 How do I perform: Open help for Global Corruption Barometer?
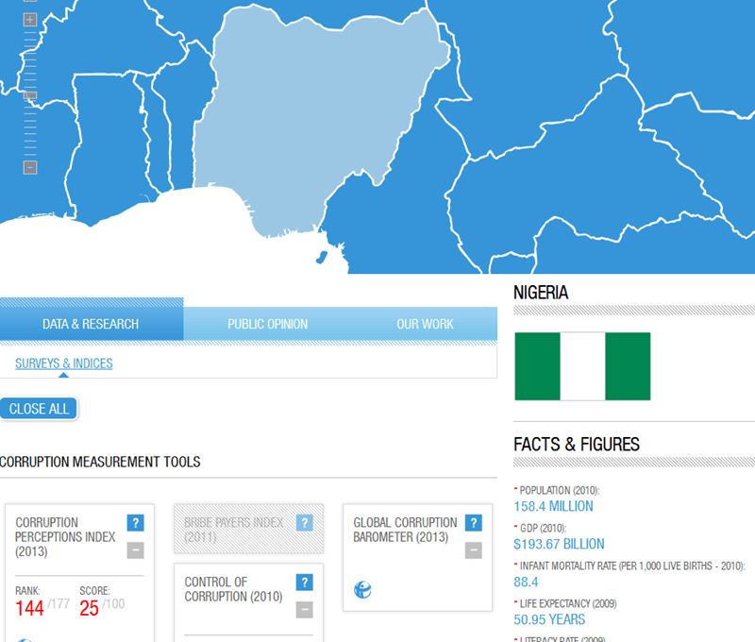[474, 523]
